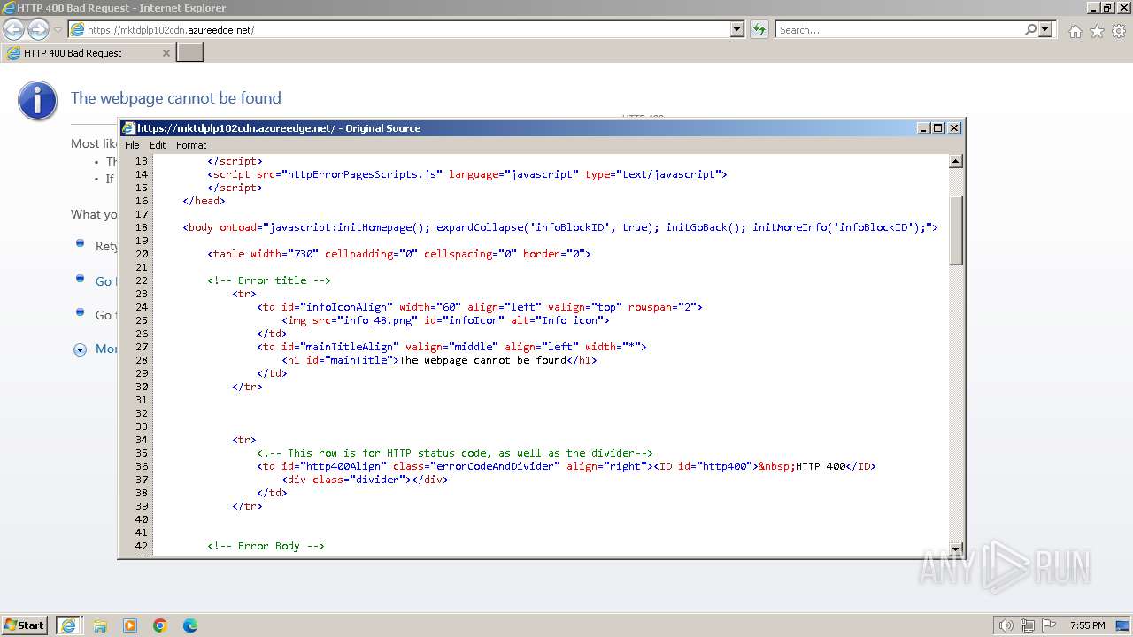Select the HTTP 400 Bad Request tab

pyautogui.click(x=87, y=53)
